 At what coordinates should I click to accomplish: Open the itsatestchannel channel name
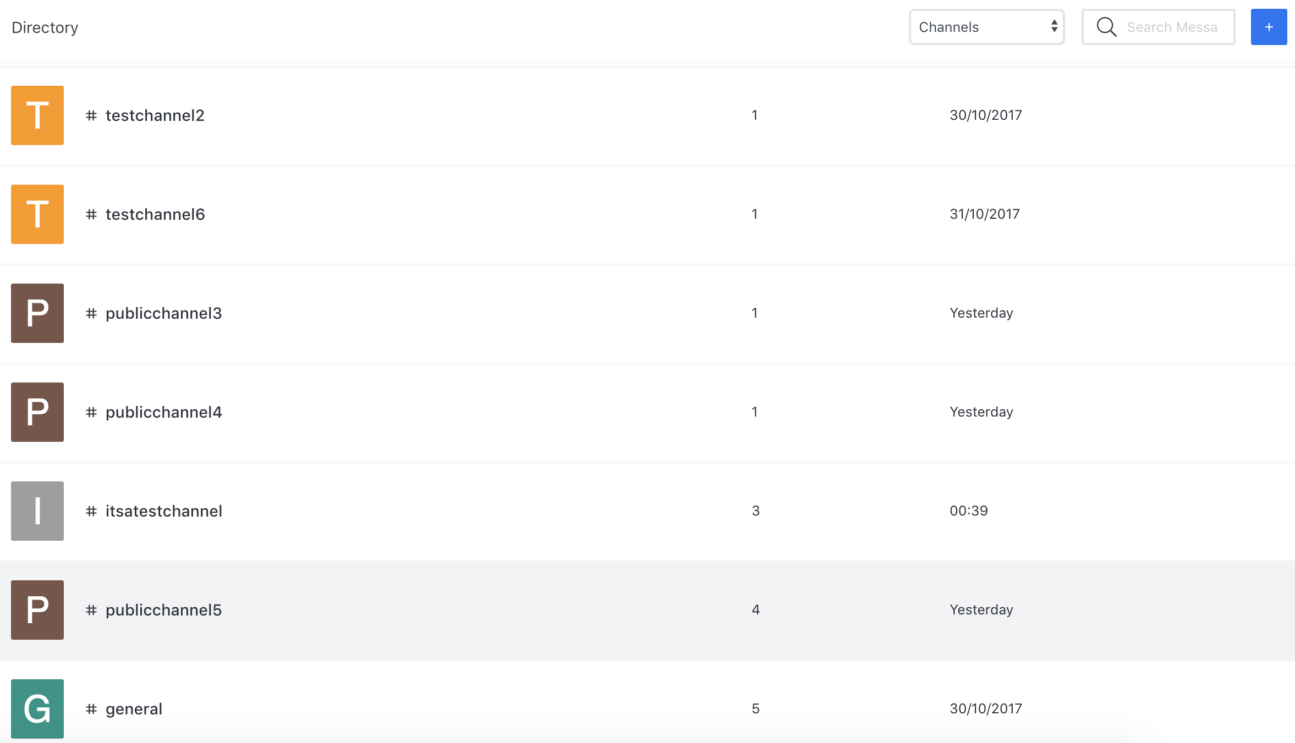click(x=164, y=511)
